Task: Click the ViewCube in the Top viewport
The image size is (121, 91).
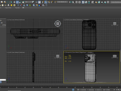Action: [x=58, y=24]
